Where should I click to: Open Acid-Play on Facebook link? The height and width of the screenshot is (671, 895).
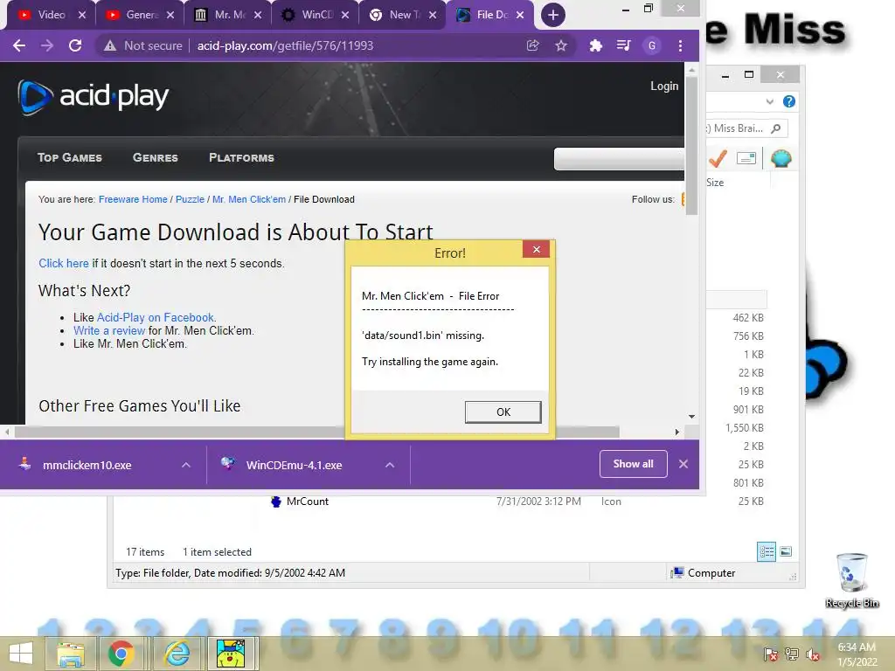pyautogui.click(x=156, y=317)
